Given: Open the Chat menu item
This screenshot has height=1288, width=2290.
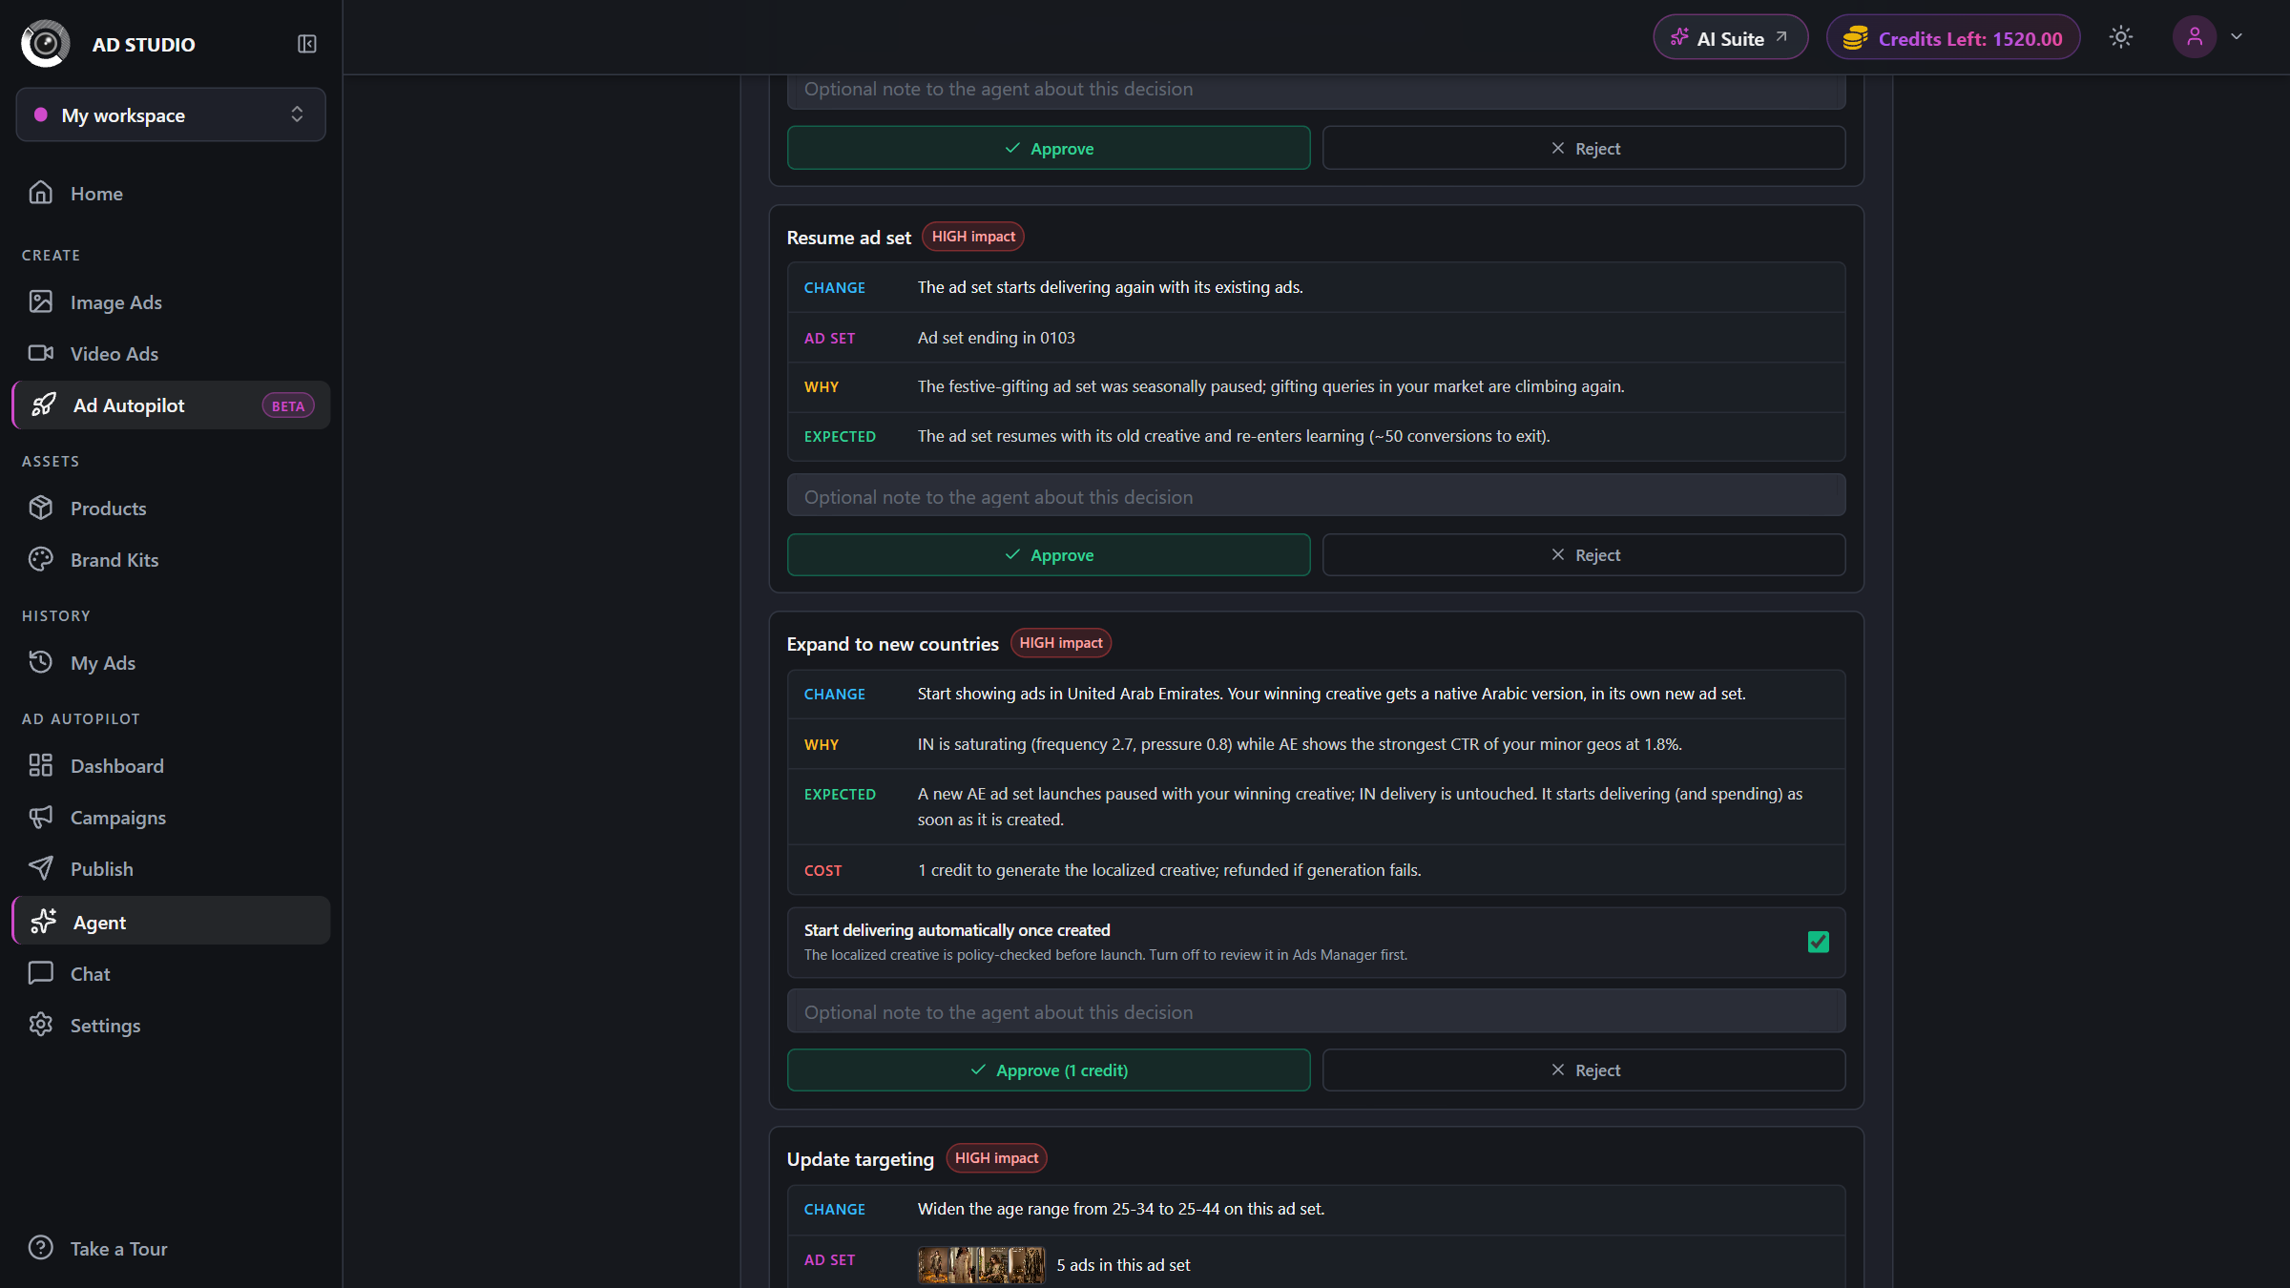Looking at the screenshot, I should 171,973.
